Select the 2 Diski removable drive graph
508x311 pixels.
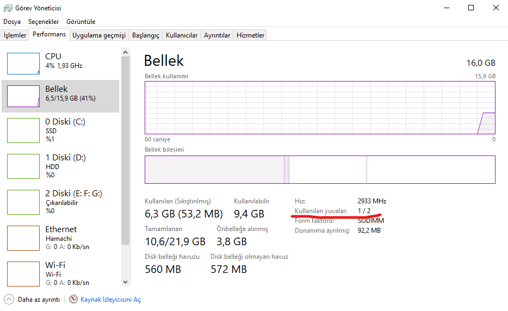coord(23,202)
